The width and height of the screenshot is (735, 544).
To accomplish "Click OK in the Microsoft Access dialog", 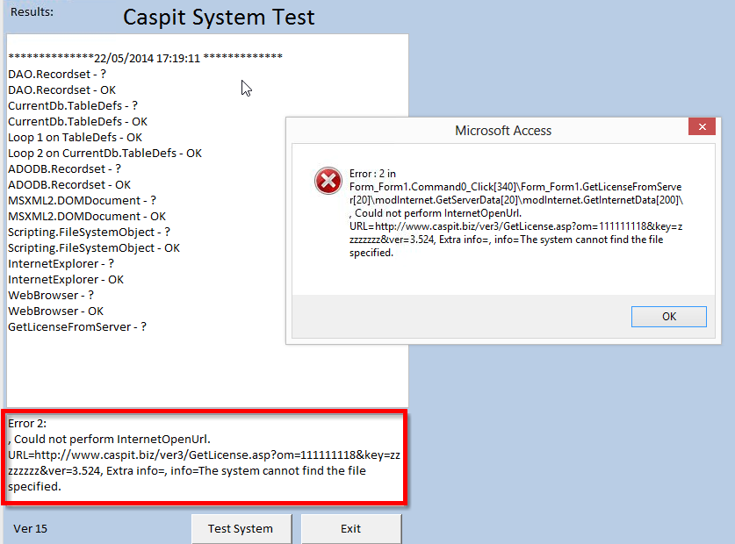I will click(668, 317).
